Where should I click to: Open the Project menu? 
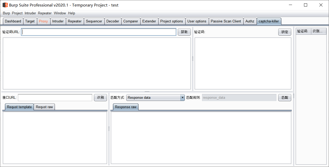(17, 13)
